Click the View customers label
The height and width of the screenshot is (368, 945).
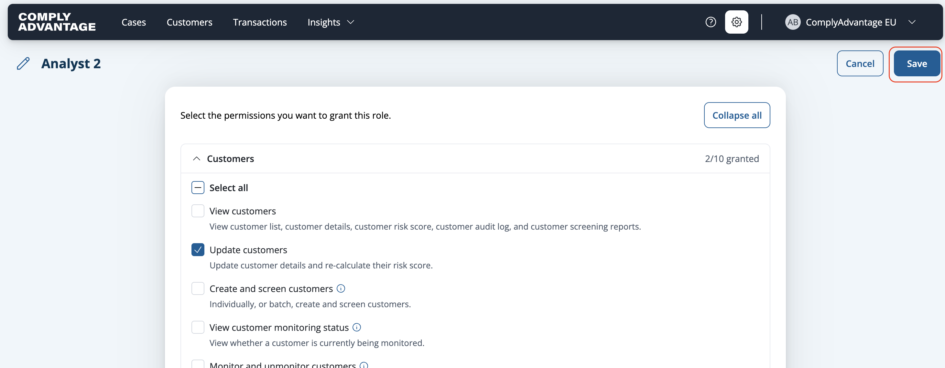[243, 211]
